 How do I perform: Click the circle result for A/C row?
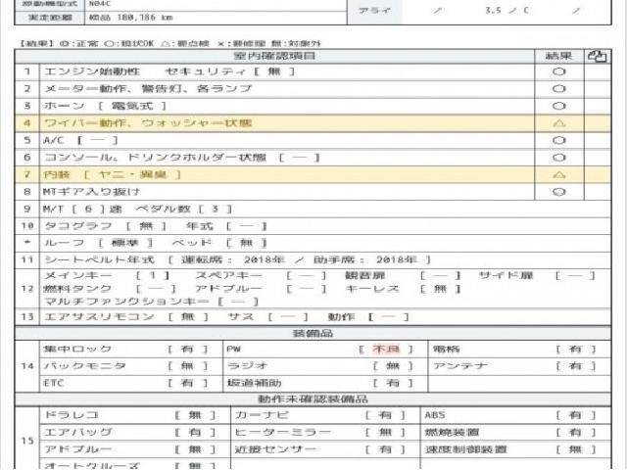tap(559, 141)
